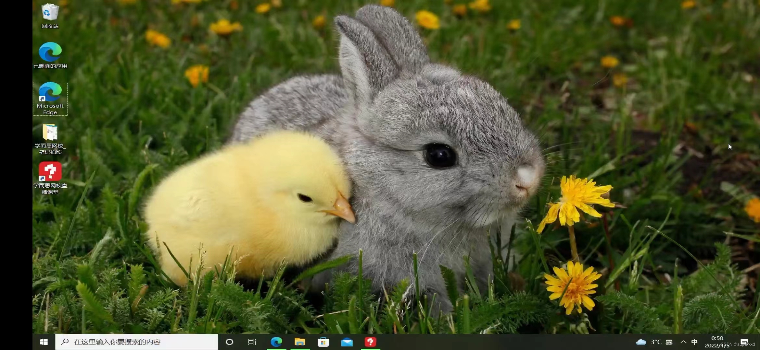760x350 pixels.
Task: Select the 已删除的应用 Edge desktop icon
Action: 50,52
